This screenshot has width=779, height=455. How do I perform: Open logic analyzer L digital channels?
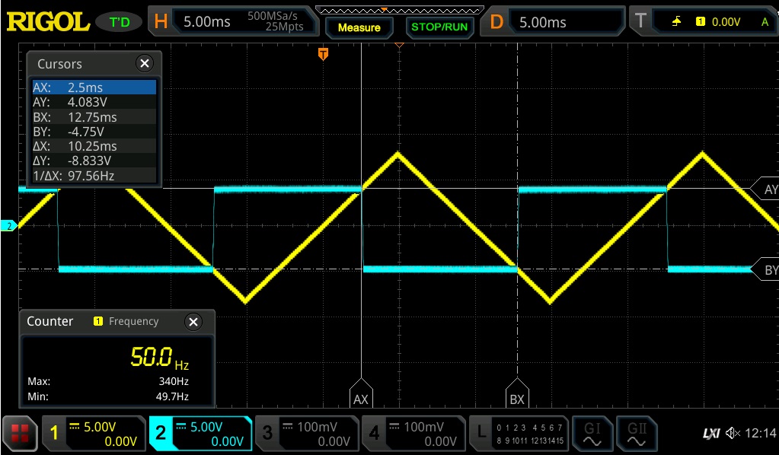519,433
